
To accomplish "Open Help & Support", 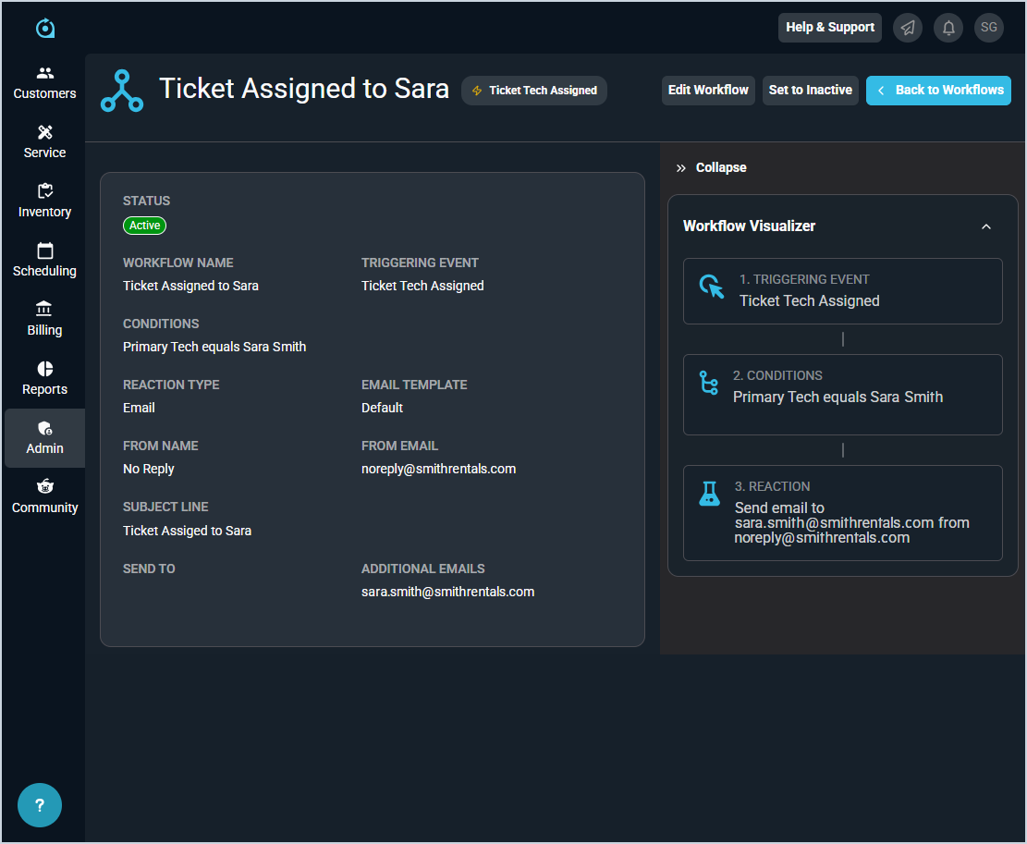I will pyautogui.click(x=829, y=28).
